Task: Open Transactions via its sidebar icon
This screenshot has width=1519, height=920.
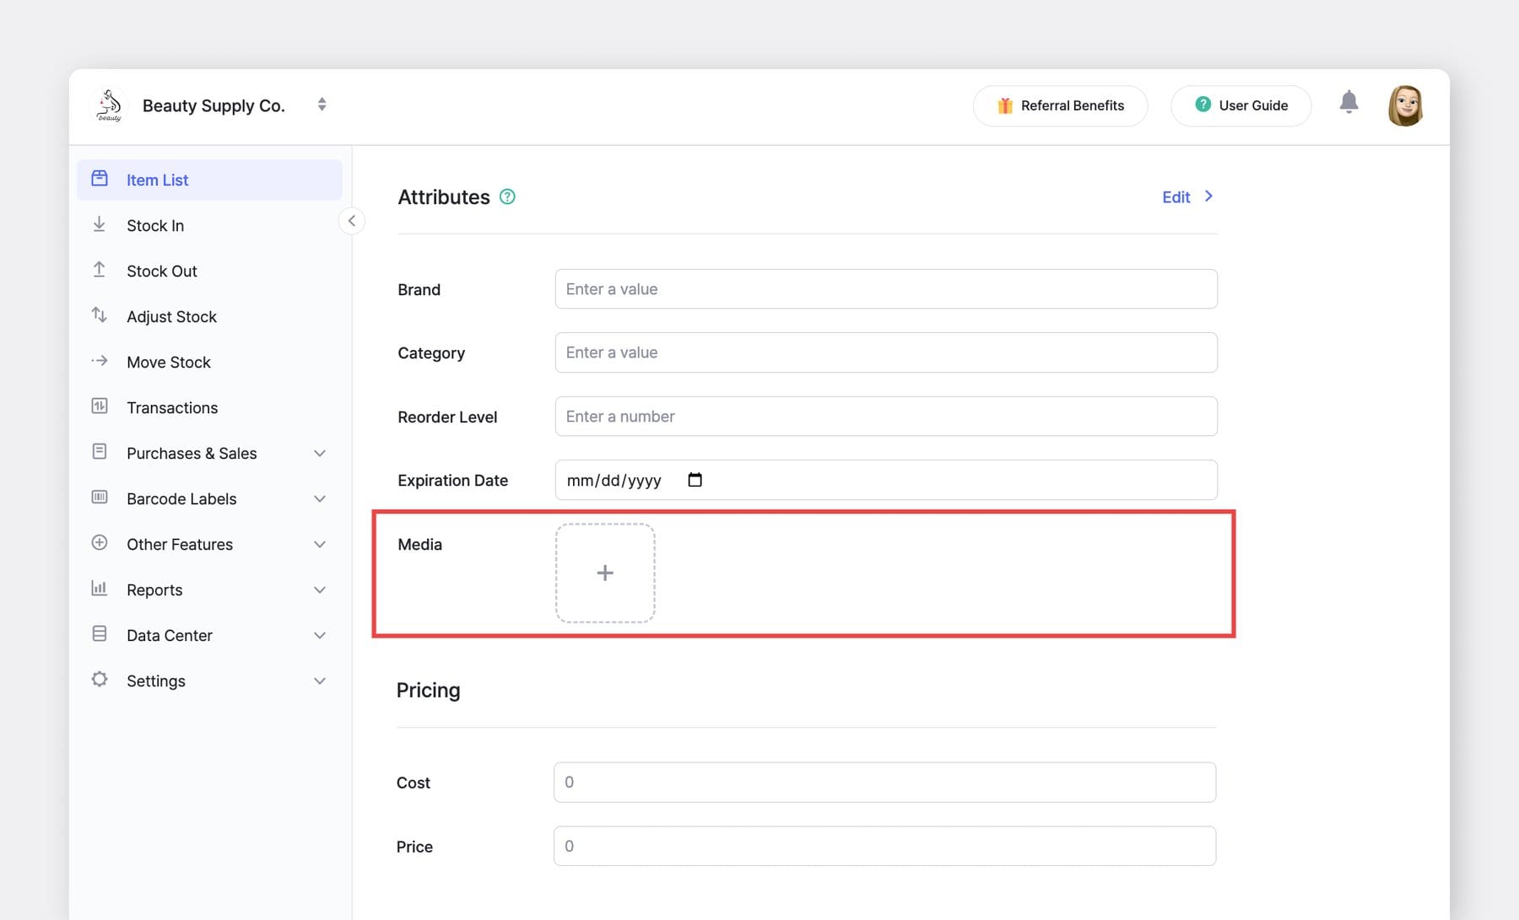Action: click(x=100, y=406)
